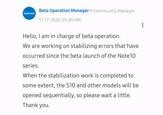The width and height of the screenshot is (163, 115).
Task: Click the Community Manager role label
Action: tap(114, 11)
